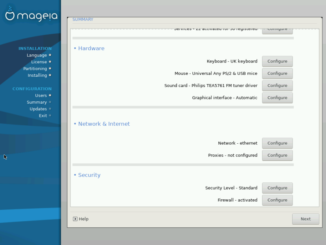326x245 pixels.
Task: Click the Mageia logo
Action: coord(31,14)
